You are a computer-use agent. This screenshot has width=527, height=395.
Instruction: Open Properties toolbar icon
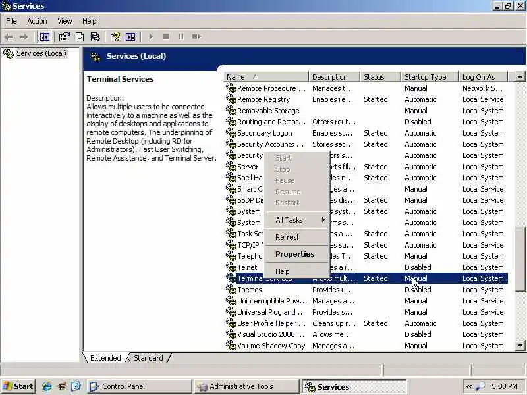click(x=64, y=37)
